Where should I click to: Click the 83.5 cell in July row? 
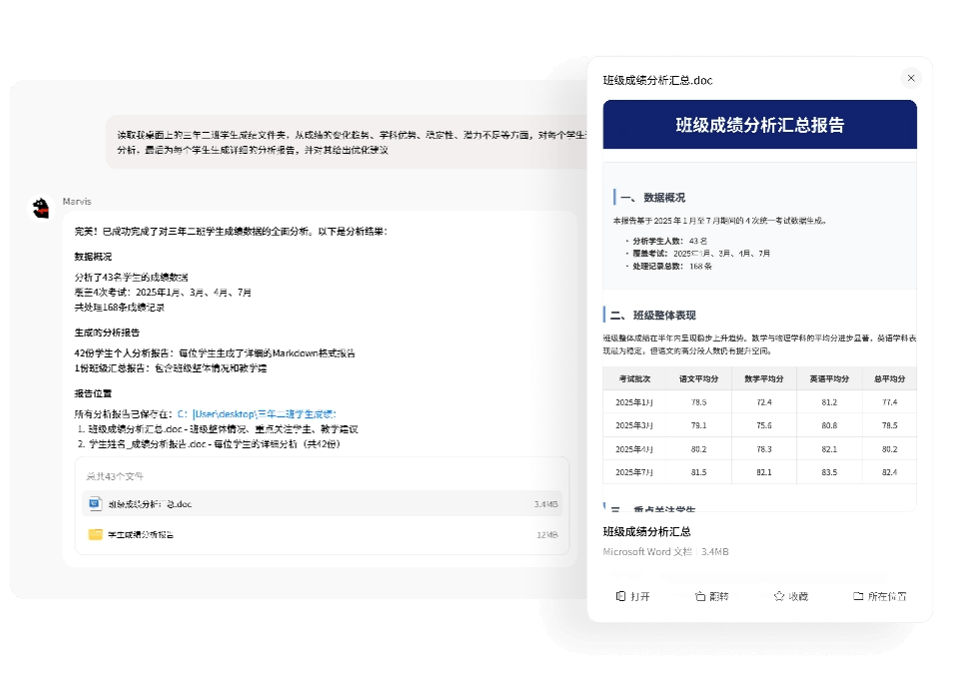click(829, 472)
